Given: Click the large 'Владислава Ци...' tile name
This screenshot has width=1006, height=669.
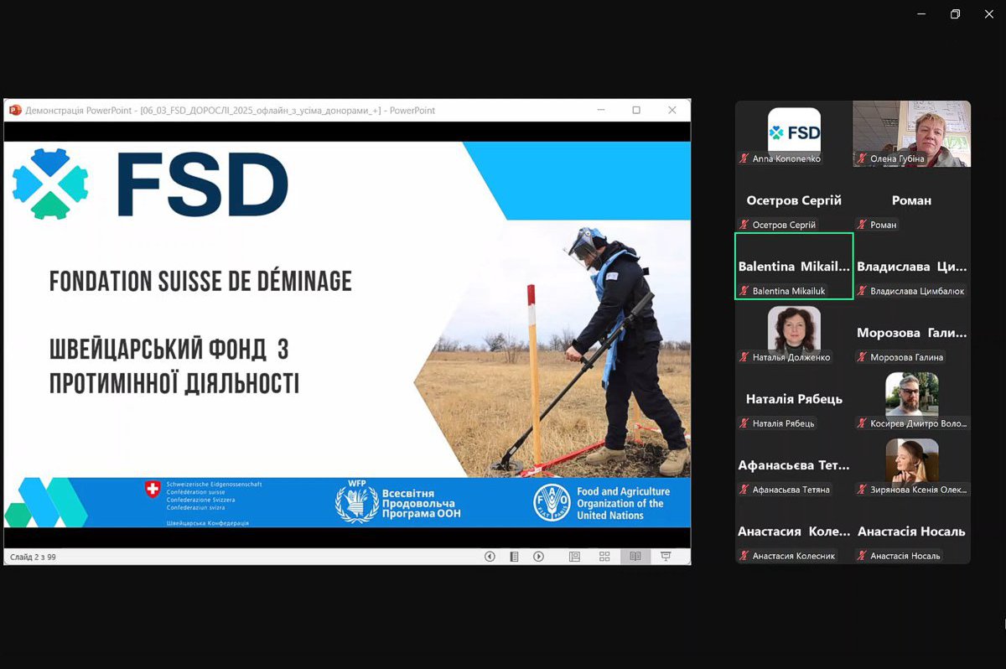Looking at the screenshot, I should click(x=912, y=267).
